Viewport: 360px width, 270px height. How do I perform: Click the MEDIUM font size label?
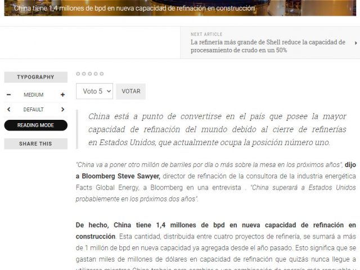[34, 95]
